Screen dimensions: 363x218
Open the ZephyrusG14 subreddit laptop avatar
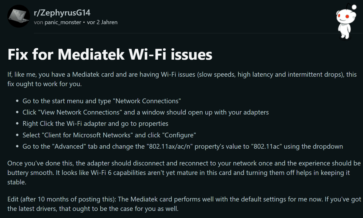pos(19,16)
